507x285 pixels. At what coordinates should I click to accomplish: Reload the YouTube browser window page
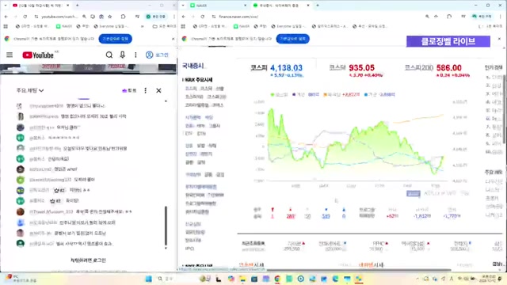coord(25,16)
